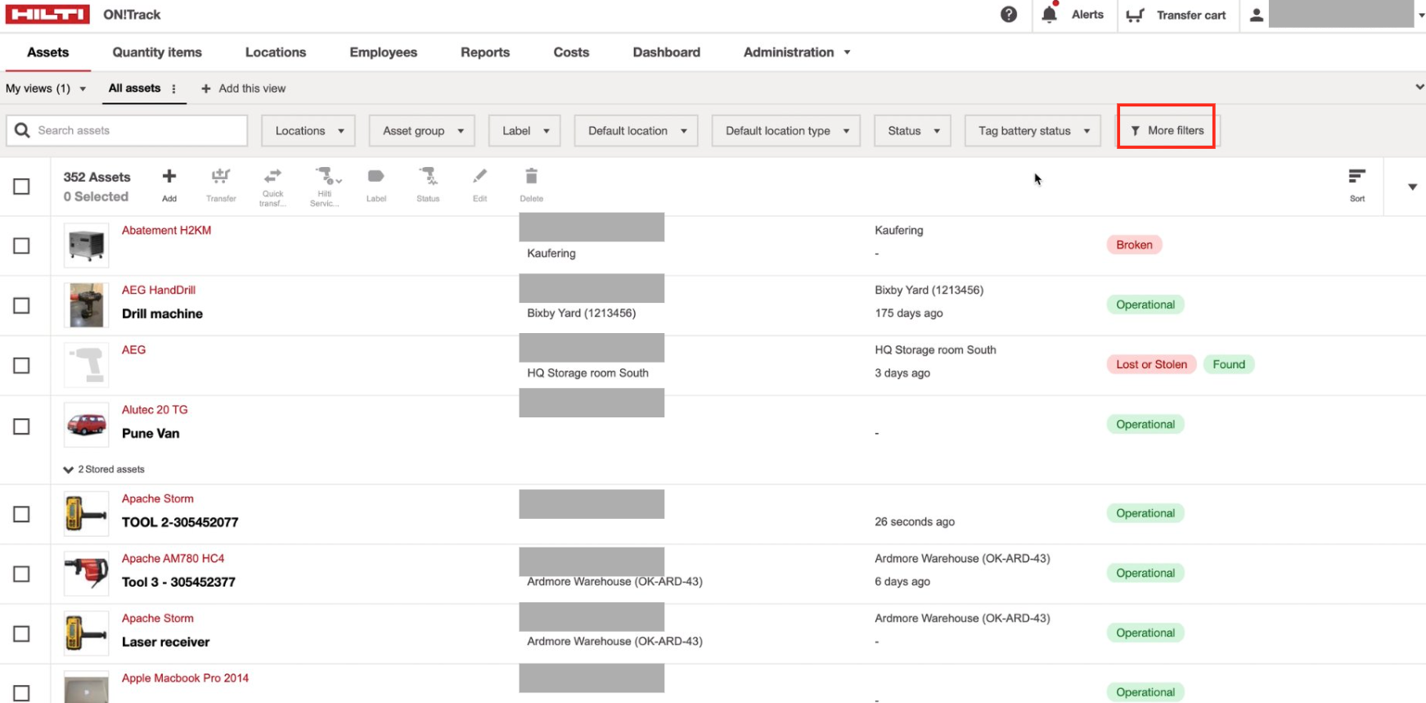
Task: Switch to the Employees tab
Action: pos(384,52)
